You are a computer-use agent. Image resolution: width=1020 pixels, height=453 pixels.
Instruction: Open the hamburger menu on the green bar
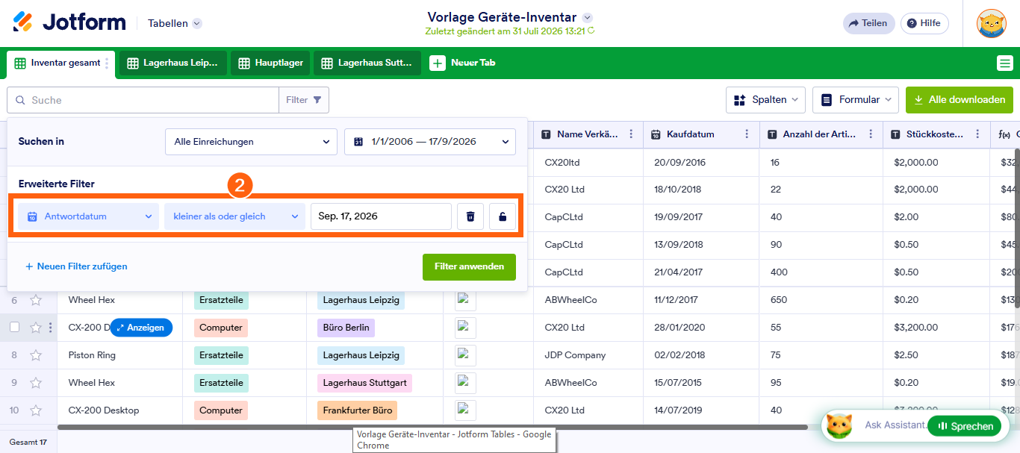click(x=1005, y=63)
